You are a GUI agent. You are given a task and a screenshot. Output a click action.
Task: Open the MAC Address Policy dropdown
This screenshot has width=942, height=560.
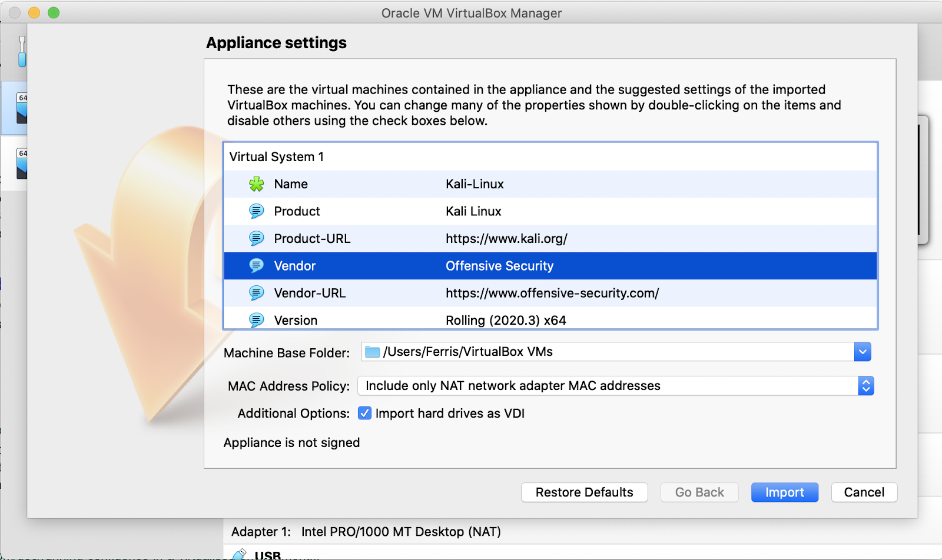coord(865,386)
